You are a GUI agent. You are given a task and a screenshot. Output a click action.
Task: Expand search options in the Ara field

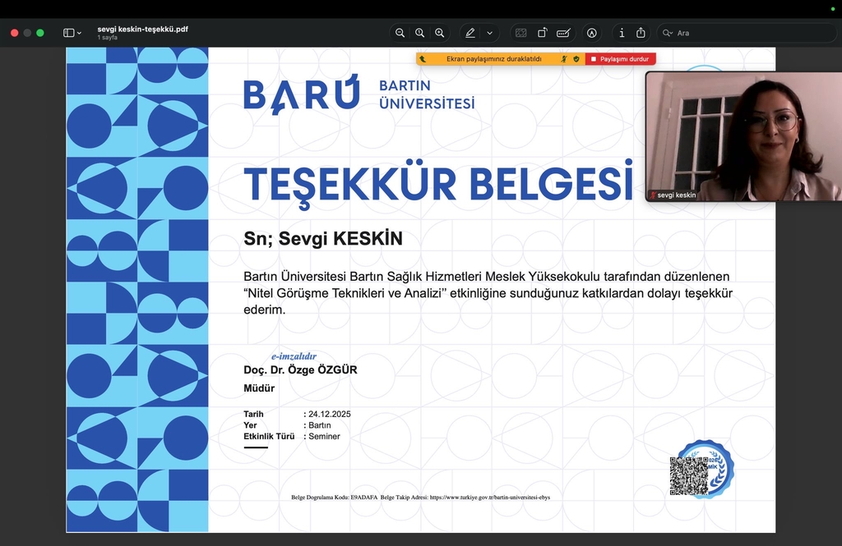click(x=668, y=33)
